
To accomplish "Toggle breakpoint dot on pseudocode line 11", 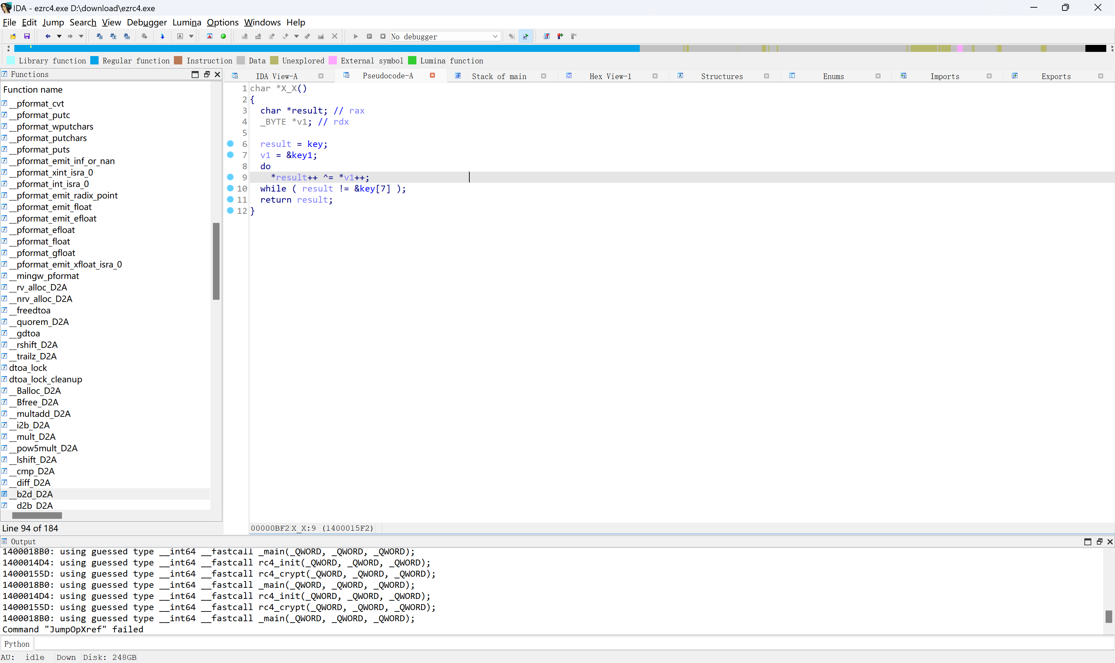I will [230, 199].
